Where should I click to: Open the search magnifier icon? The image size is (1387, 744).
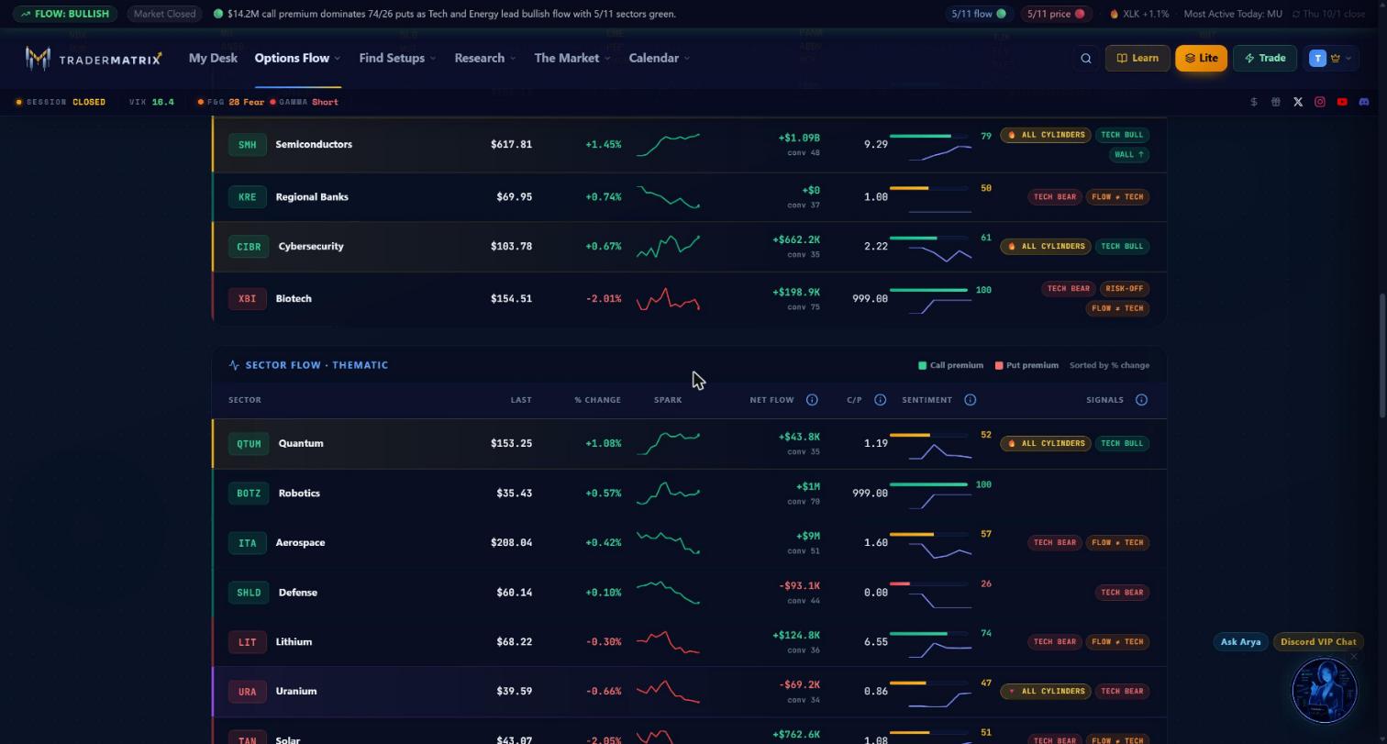click(x=1086, y=58)
